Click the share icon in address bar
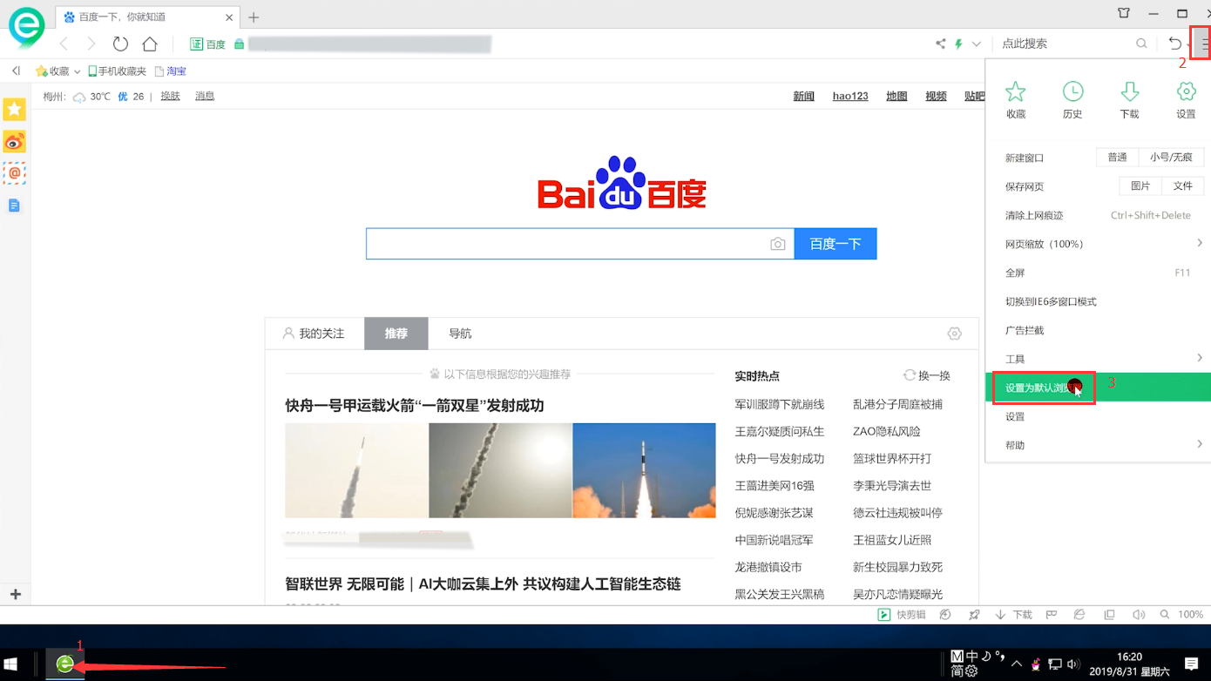The width and height of the screenshot is (1211, 681). (940, 44)
